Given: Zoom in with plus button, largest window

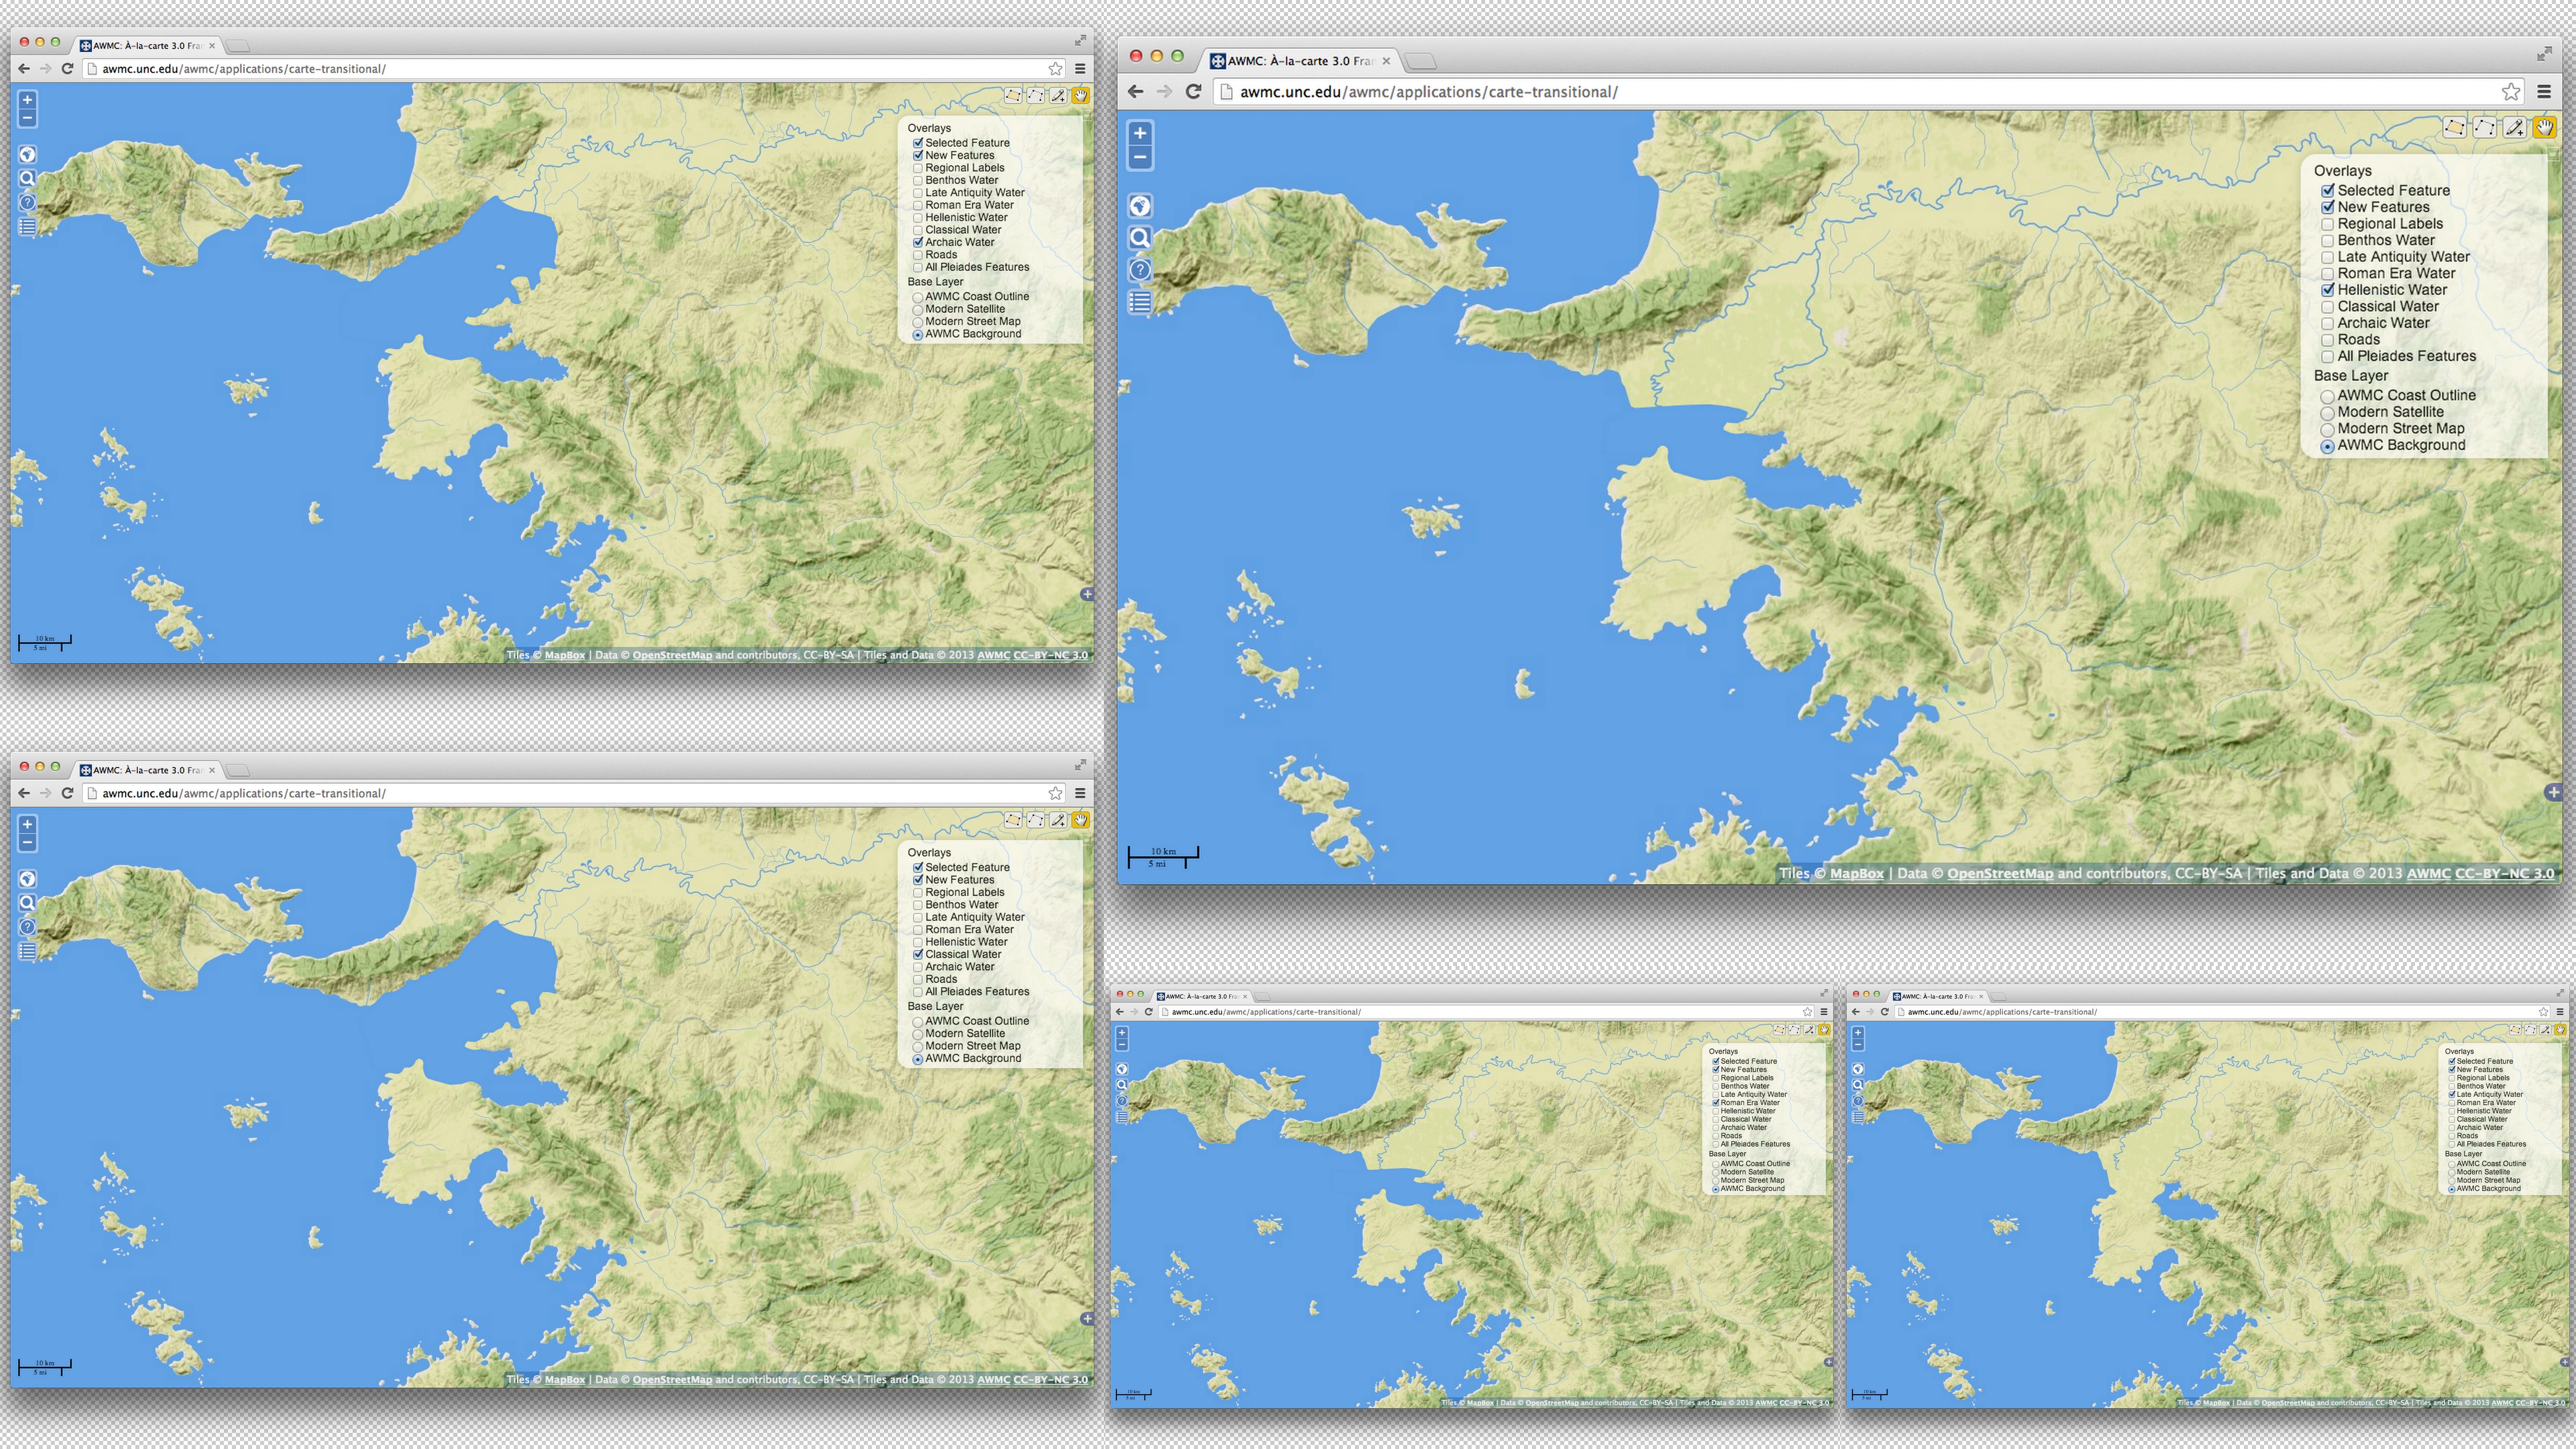Looking at the screenshot, I should (1139, 133).
